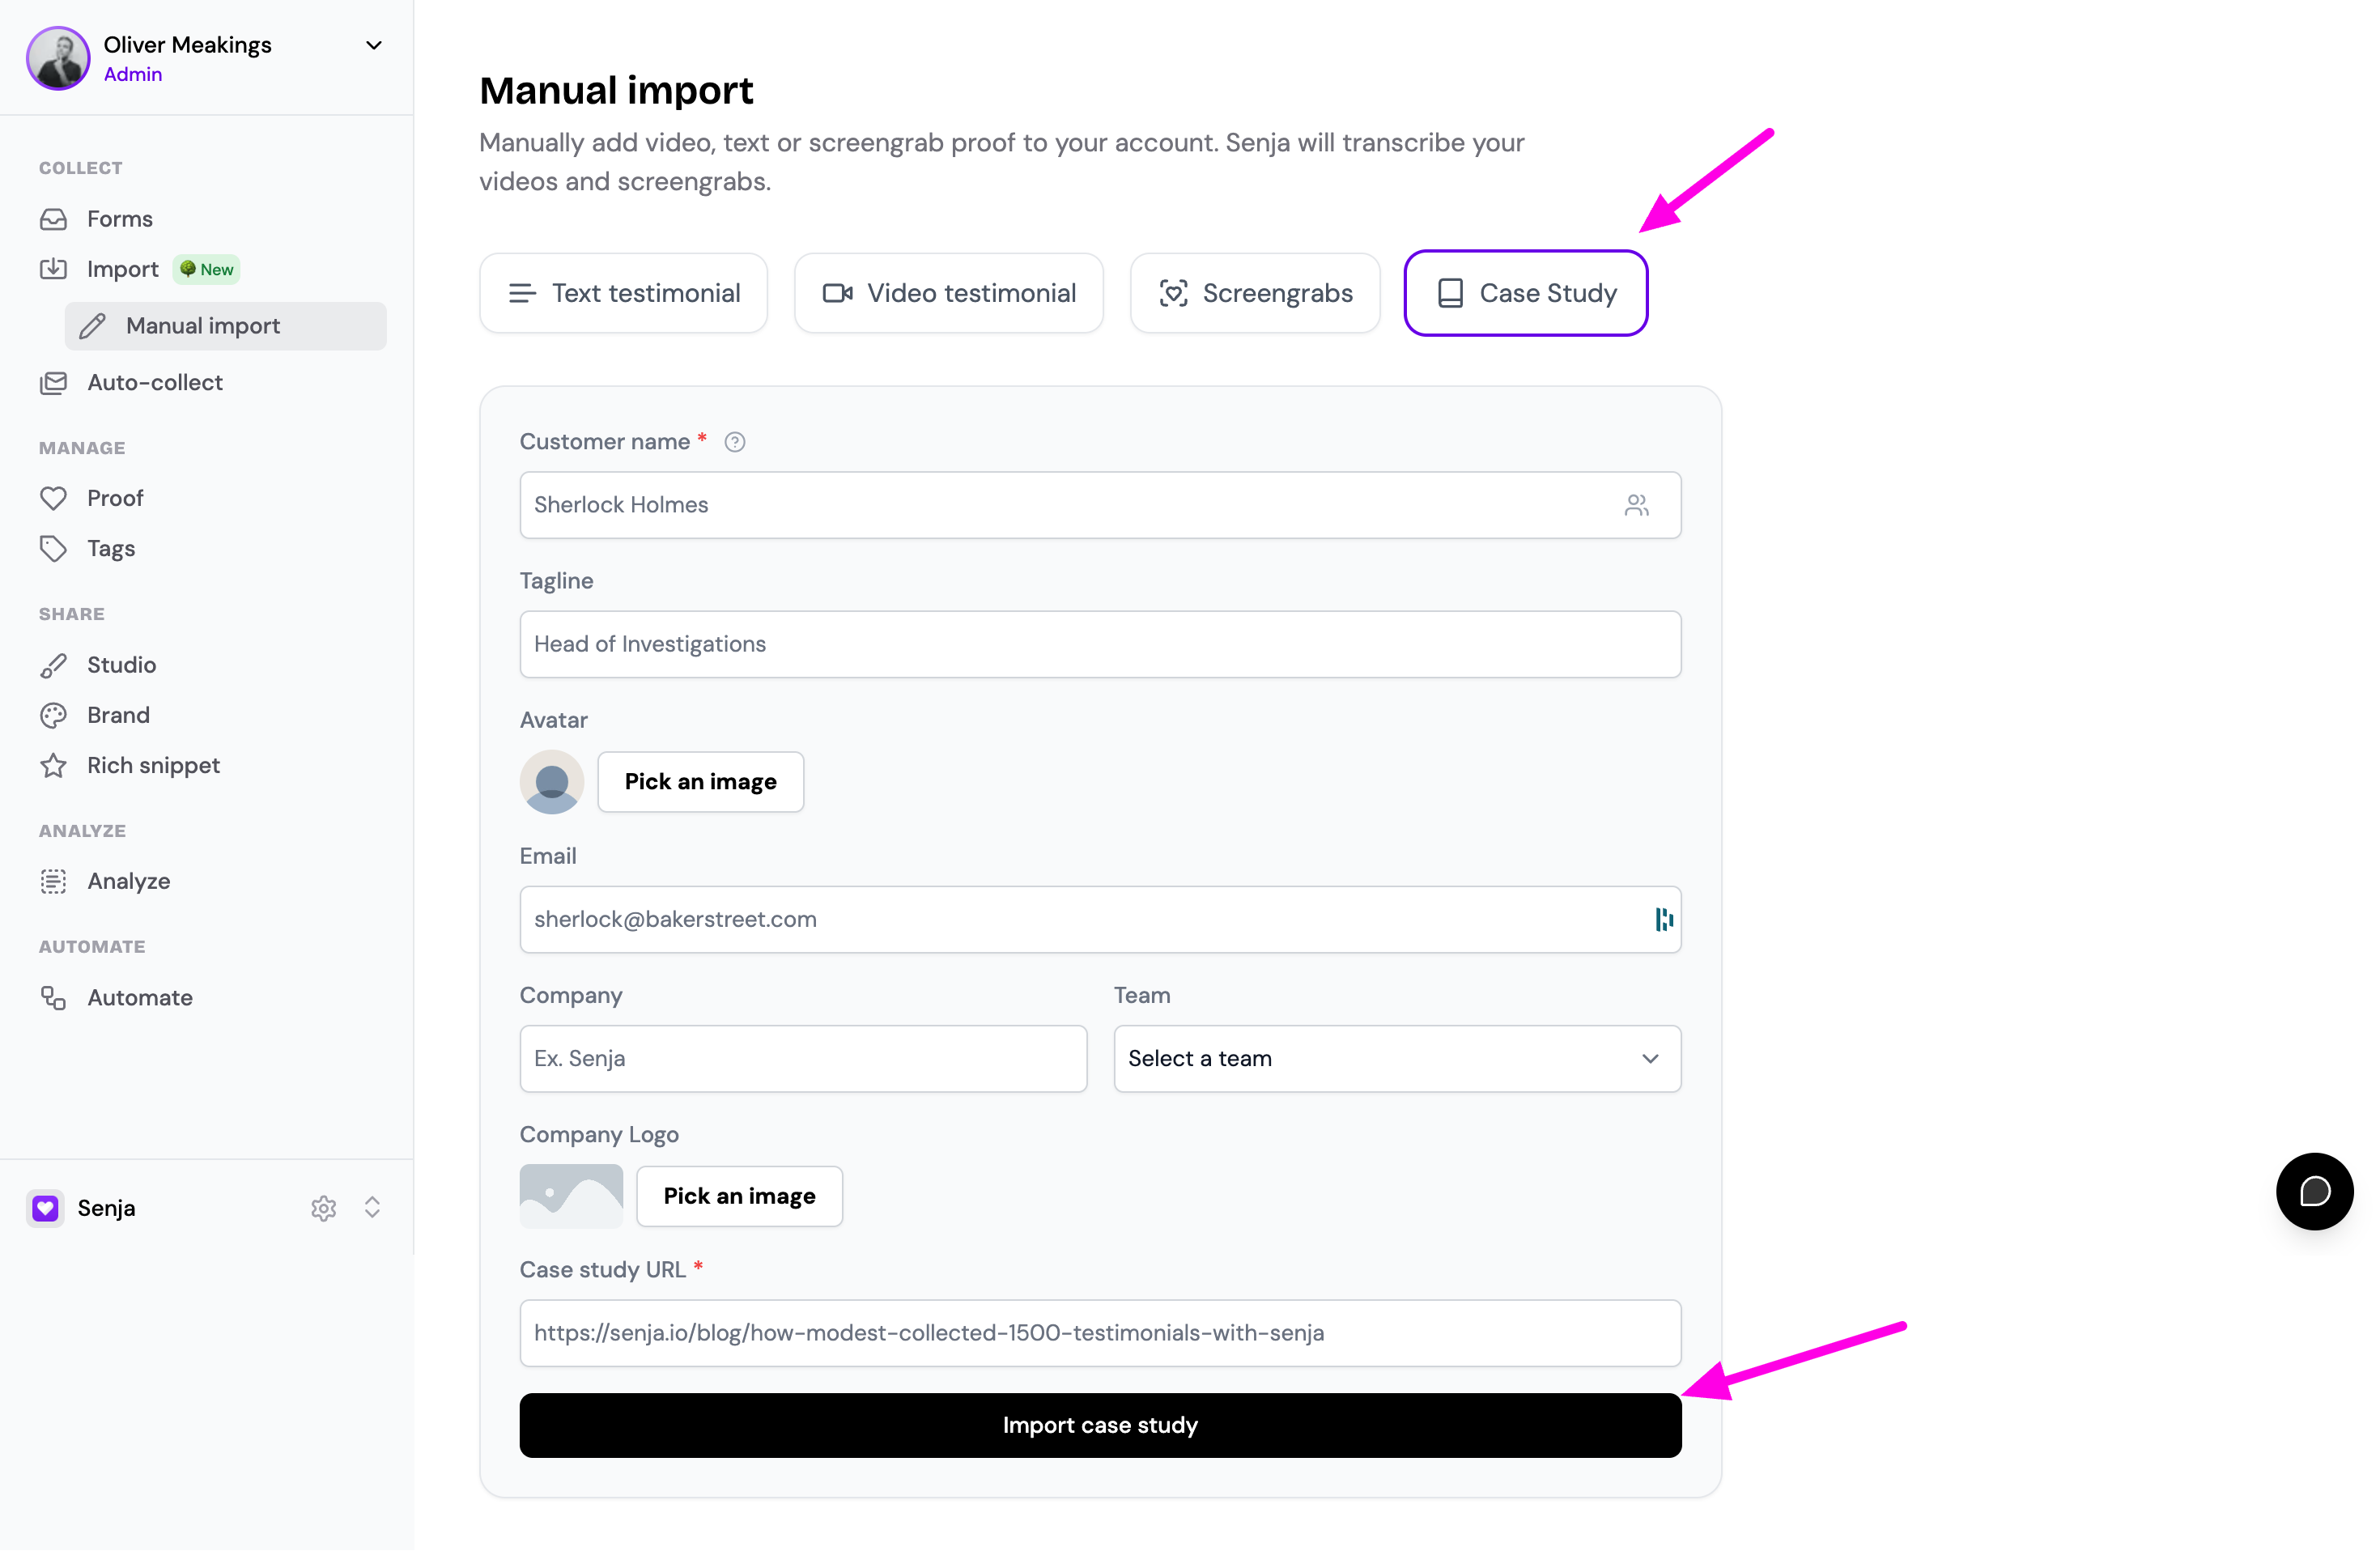Open the Select a team dropdown

pyautogui.click(x=1397, y=1058)
